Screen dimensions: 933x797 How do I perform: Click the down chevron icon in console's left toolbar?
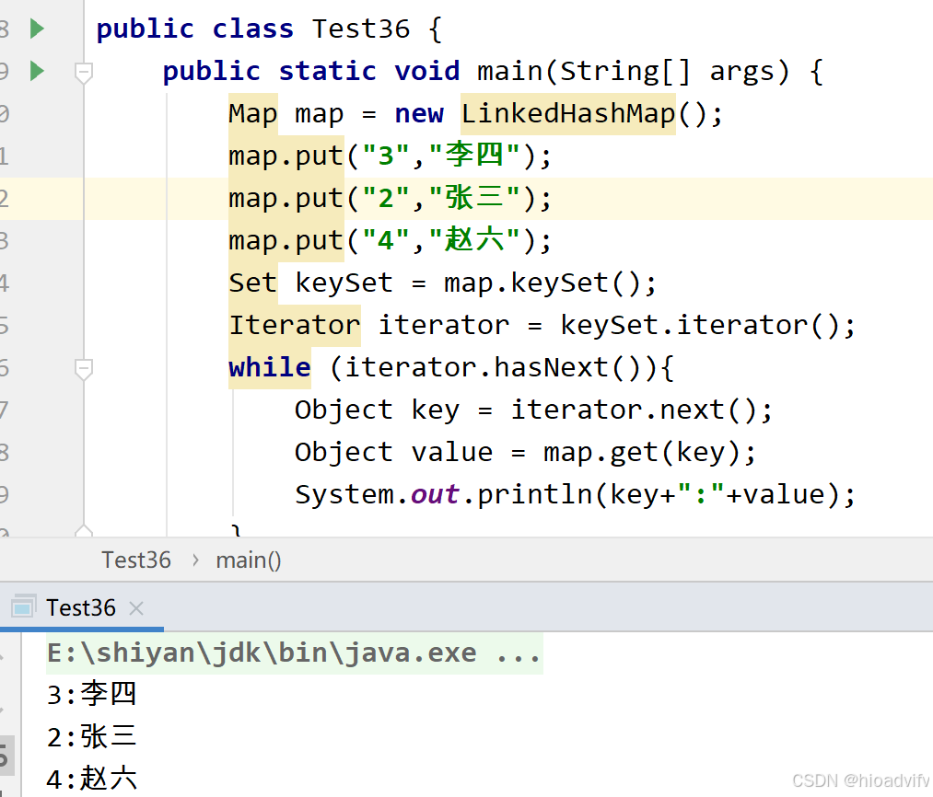click(x=5, y=708)
